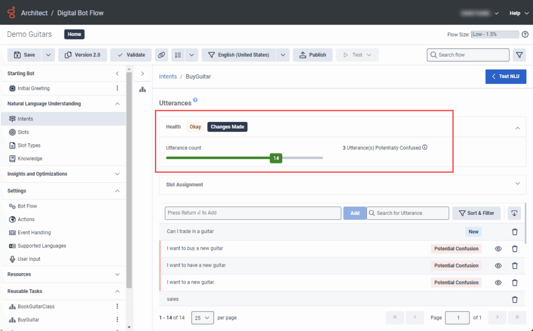This screenshot has width=533, height=331.
Task: Click the download utterances icon
Action: click(514, 213)
